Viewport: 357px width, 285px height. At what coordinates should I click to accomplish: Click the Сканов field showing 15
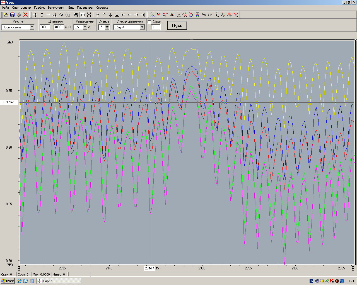tap(102, 27)
